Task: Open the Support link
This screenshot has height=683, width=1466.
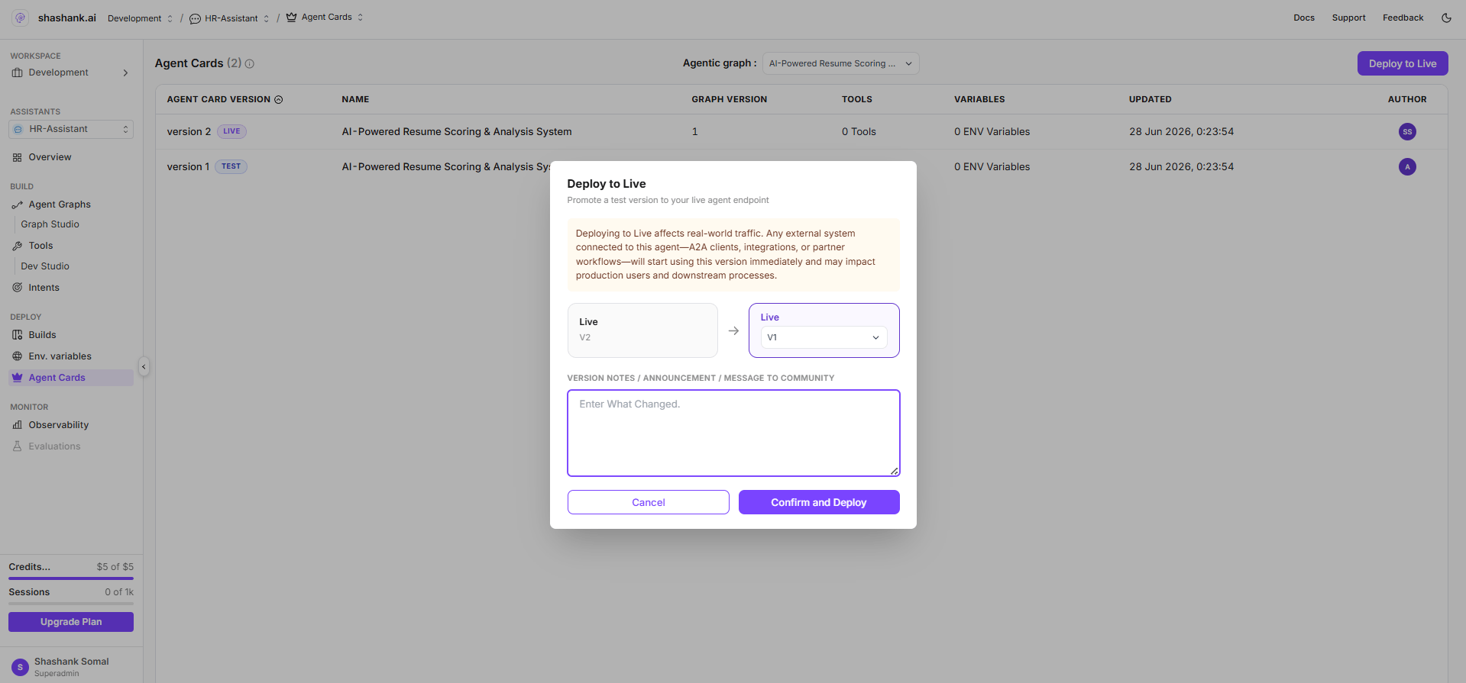Action: (x=1348, y=18)
